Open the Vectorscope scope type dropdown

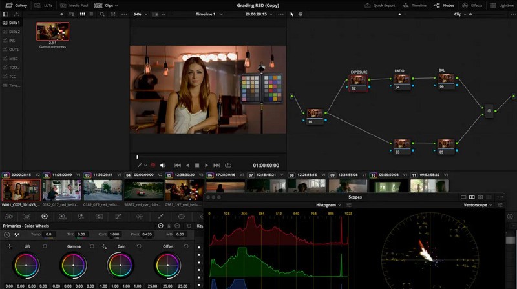478,205
